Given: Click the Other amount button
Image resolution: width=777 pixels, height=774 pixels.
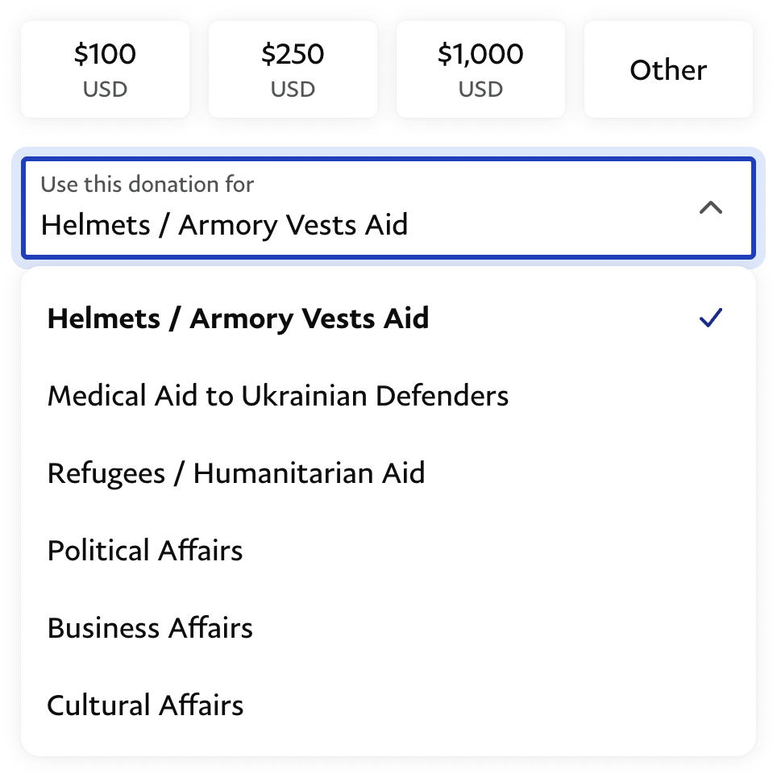Looking at the screenshot, I should pos(668,70).
